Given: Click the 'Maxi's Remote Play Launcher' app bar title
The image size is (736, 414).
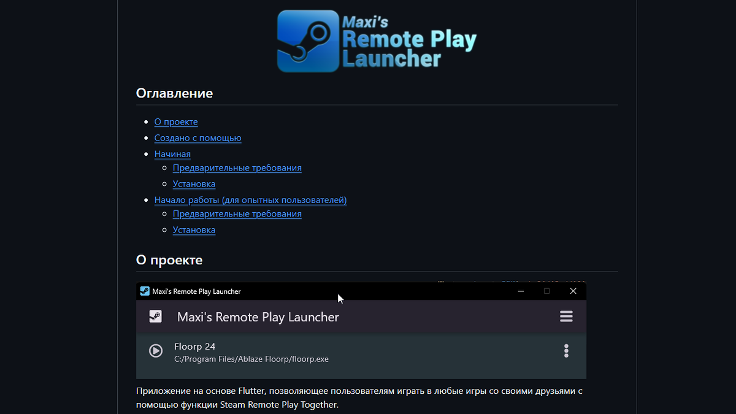Looking at the screenshot, I should pos(258,317).
